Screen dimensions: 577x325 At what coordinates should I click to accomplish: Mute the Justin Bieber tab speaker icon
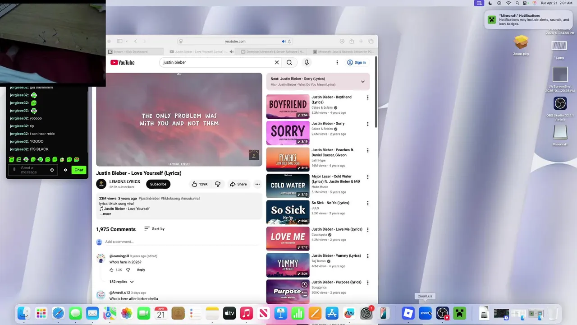pyautogui.click(x=231, y=52)
